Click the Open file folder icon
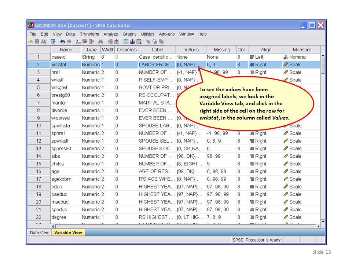Image resolution: width=352 pixels, height=264 pixels. point(31,41)
